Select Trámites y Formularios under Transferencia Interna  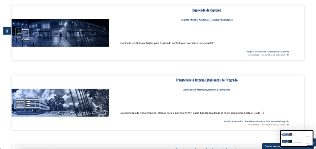click(x=219, y=90)
